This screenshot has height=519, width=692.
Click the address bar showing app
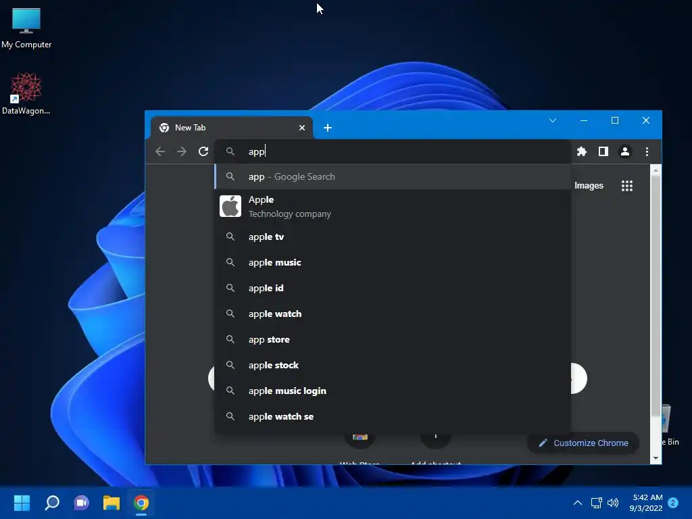pos(393,151)
